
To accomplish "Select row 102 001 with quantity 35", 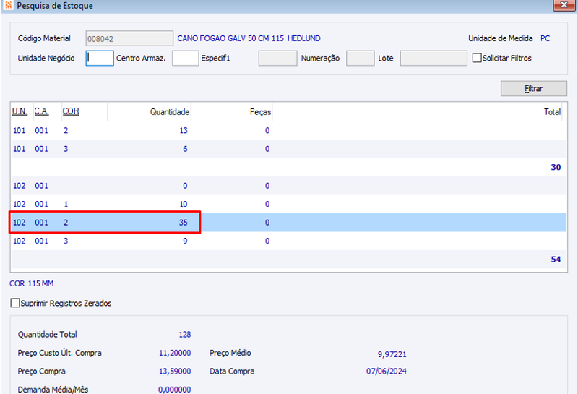I will (288, 223).
